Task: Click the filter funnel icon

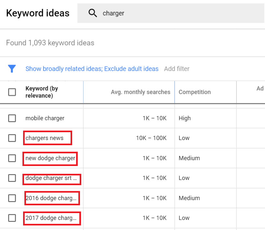Action: [x=12, y=69]
